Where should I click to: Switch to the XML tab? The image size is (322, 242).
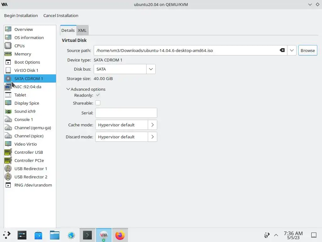pos(82,30)
